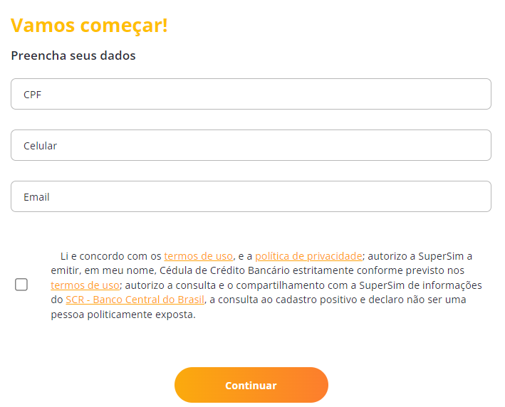Click the 'CPF' placeholder label

point(33,94)
